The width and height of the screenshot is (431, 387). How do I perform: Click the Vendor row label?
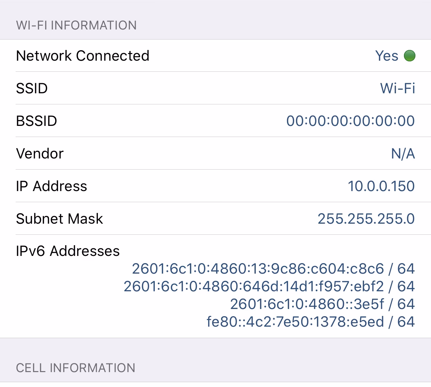39,154
